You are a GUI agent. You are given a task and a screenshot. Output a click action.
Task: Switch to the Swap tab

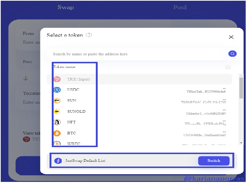click(66, 7)
